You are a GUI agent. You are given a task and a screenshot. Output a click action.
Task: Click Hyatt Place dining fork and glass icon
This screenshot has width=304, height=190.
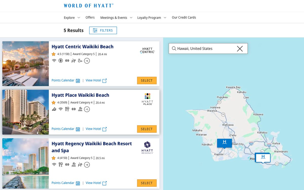coord(67,109)
